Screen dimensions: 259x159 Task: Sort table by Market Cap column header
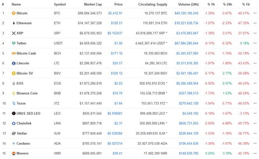click(93, 4)
